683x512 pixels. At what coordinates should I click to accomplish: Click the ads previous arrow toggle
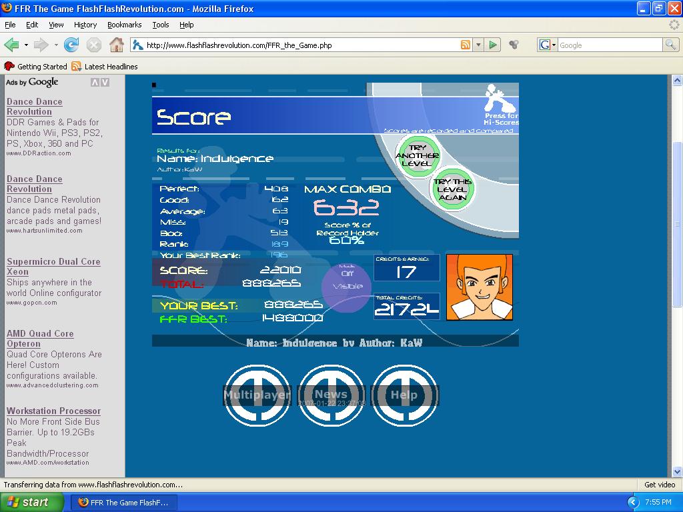pos(95,82)
